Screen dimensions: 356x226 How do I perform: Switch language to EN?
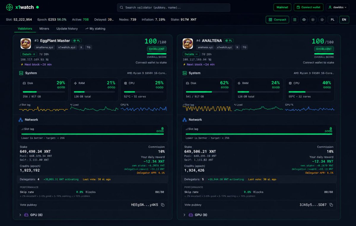344,20
